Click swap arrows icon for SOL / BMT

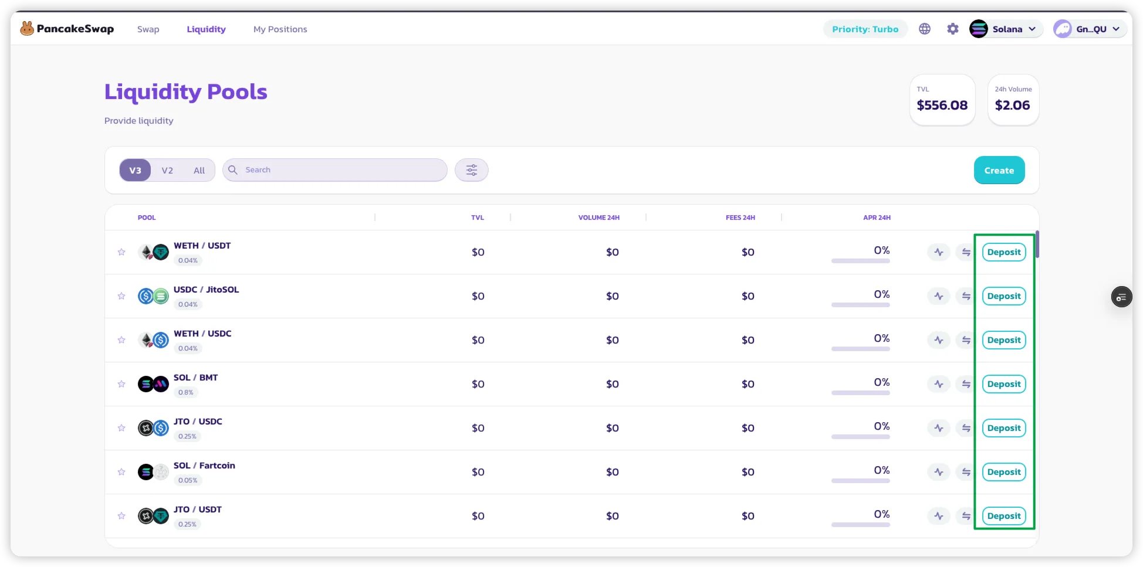tap(965, 384)
